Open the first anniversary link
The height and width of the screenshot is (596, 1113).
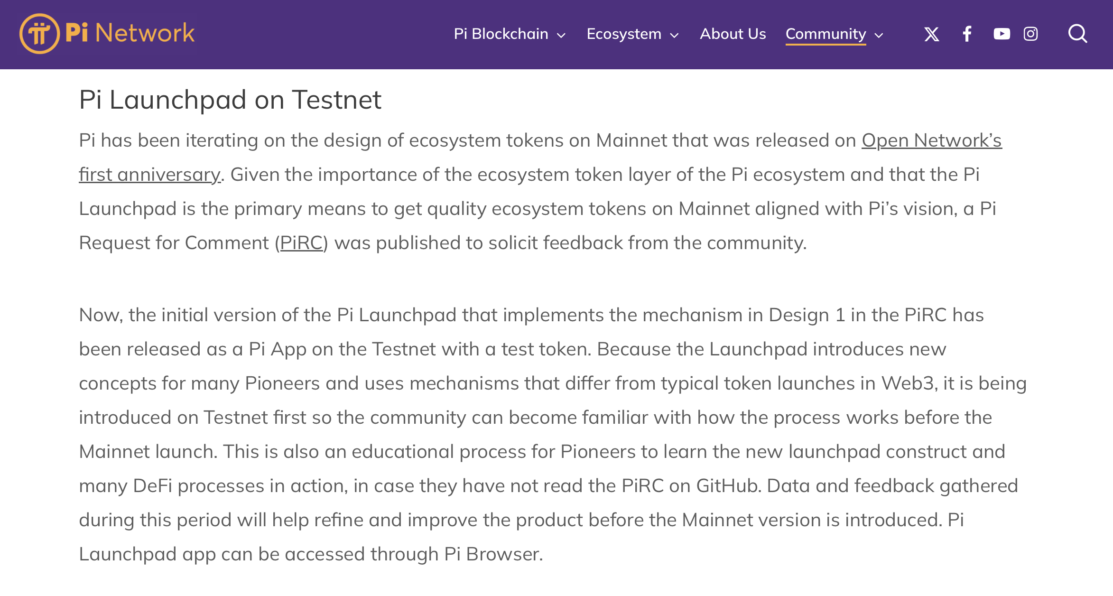[150, 175]
